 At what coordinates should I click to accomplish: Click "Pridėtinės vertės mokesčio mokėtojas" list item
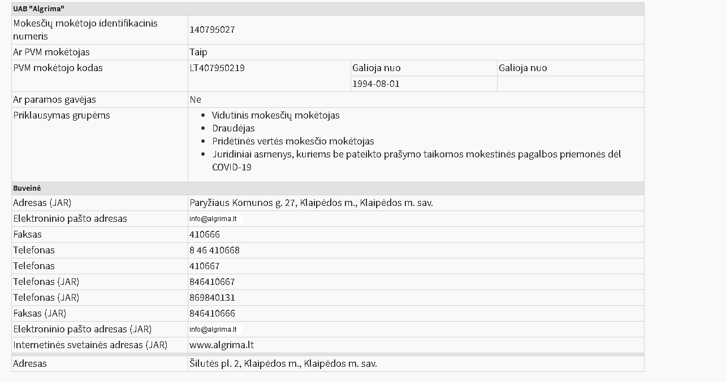293,142
